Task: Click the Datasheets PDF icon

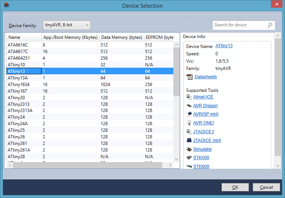Action: [190, 77]
